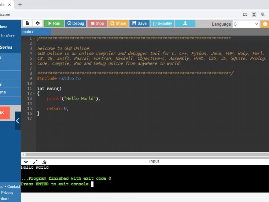Click the copy console output icon

44,162
